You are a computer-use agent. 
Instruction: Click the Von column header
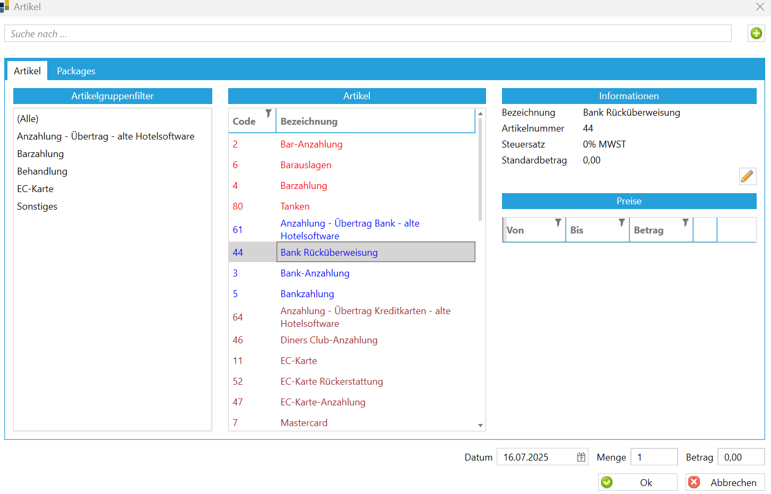(x=534, y=230)
